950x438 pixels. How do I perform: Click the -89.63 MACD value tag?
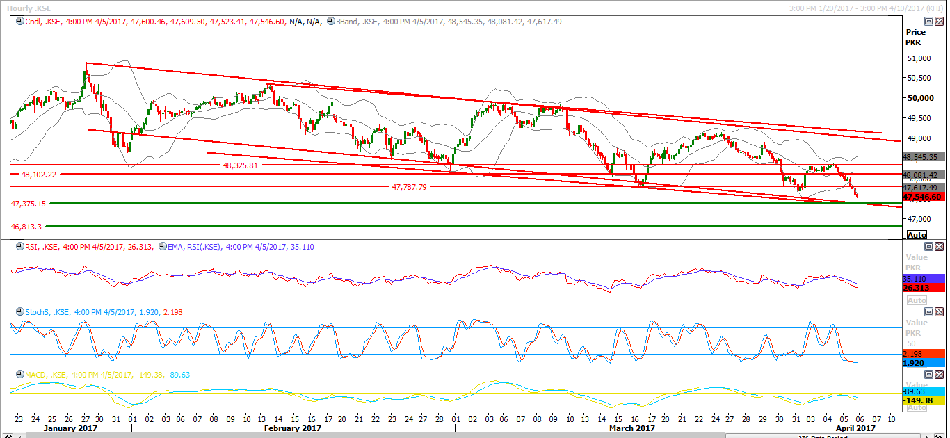(923, 391)
